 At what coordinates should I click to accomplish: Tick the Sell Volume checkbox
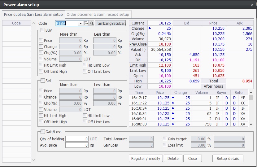point(41,109)
